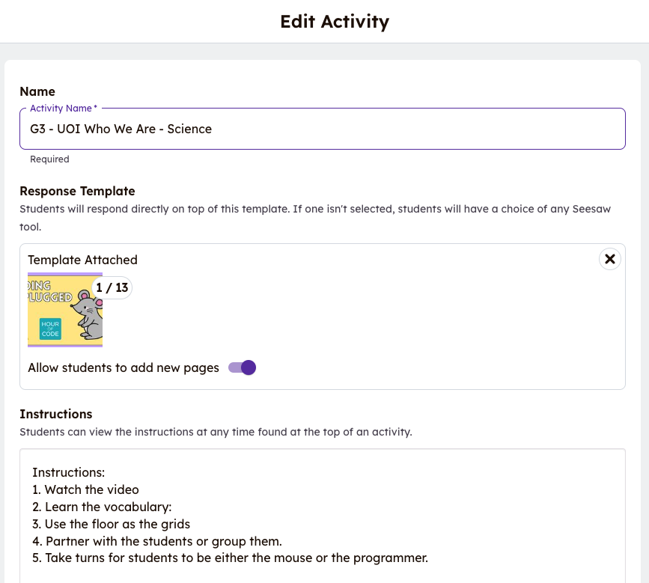Click the "Required" helper text under name field
The width and height of the screenshot is (649, 583).
pyautogui.click(x=49, y=159)
